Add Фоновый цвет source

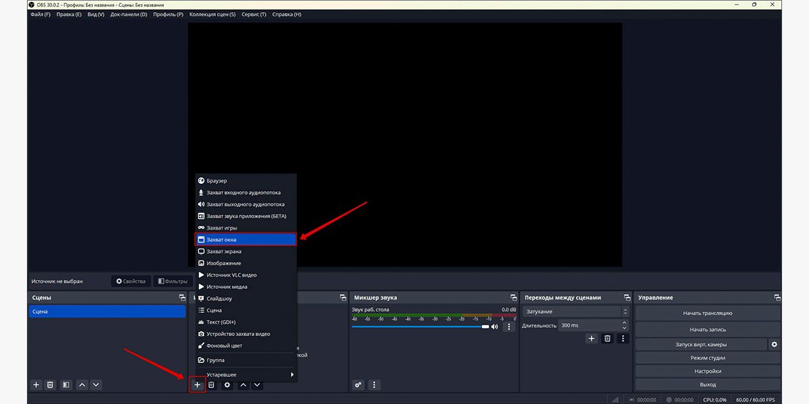tap(246, 345)
